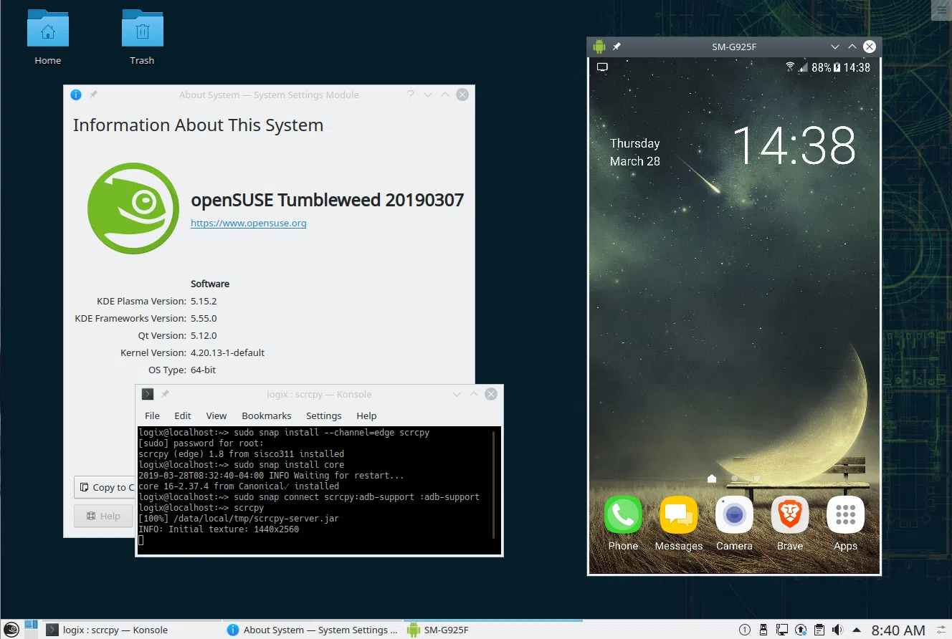The image size is (952, 639).
Task: Open the View menu in Konsole
Action: [x=216, y=415]
